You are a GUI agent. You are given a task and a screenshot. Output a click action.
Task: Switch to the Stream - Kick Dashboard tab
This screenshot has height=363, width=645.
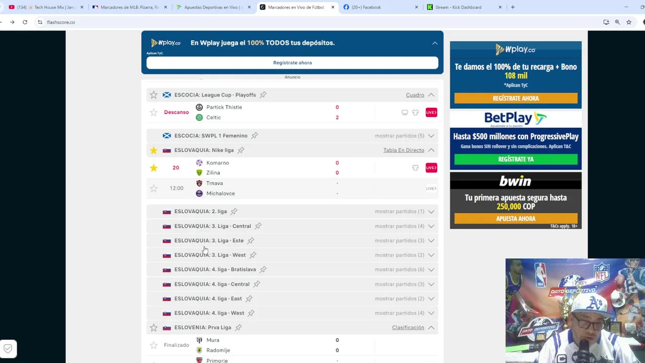click(464, 7)
